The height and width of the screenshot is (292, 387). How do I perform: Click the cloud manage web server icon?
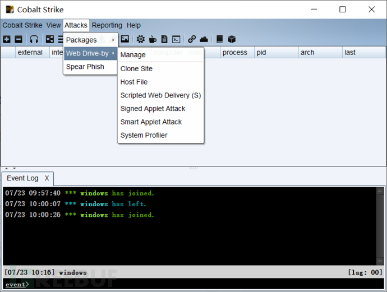[204, 39]
